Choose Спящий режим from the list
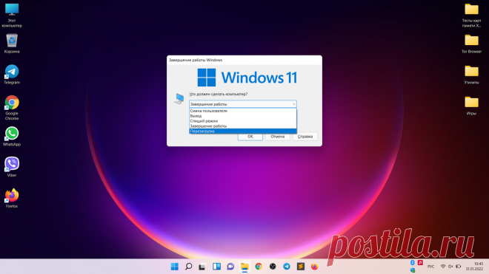The height and width of the screenshot is (274, 489). (x=242, y=121)
